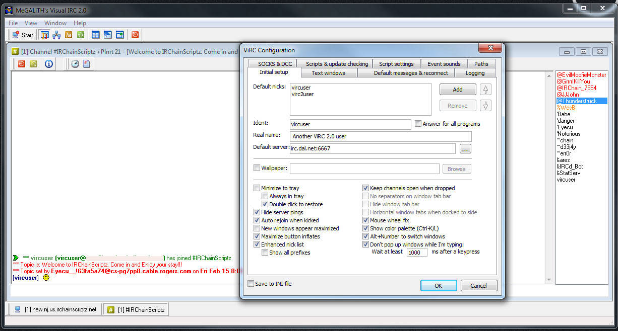This screenshot has height=331, width=618.
Task: Click the first icon right of Start
Action: click(x=45, y=35)
